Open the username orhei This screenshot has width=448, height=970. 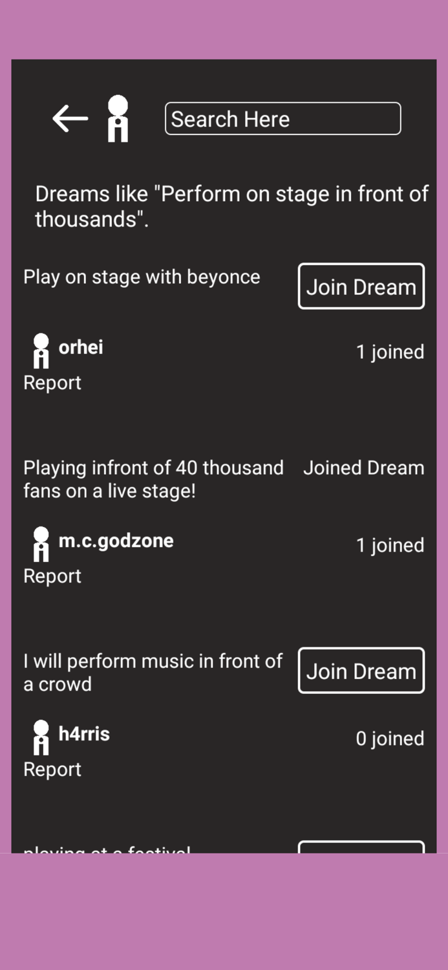tap(80, 347)
